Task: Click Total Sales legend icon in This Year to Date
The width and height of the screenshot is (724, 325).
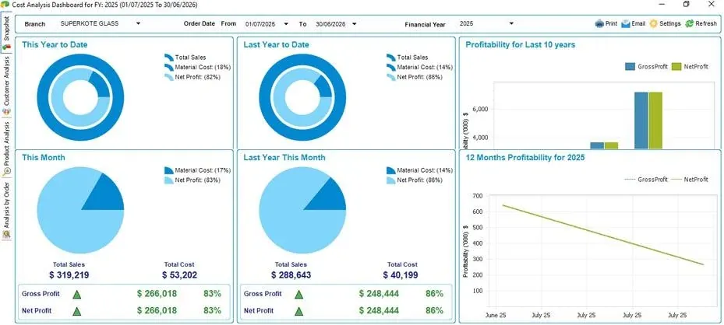Action: [x=169, y=58]
